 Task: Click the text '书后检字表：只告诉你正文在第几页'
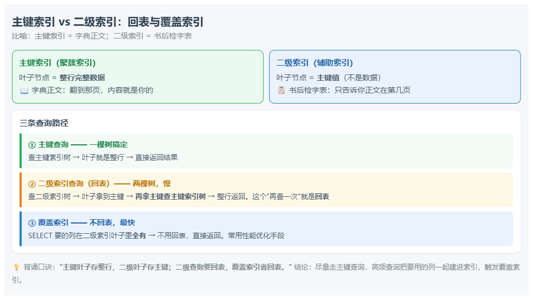pos(350,91)
